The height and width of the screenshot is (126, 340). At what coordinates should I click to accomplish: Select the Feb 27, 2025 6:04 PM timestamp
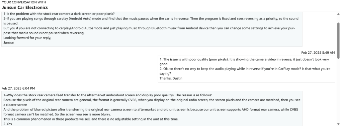[18, 88]
